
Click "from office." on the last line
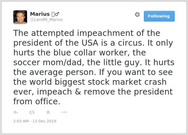coord(37,101)
